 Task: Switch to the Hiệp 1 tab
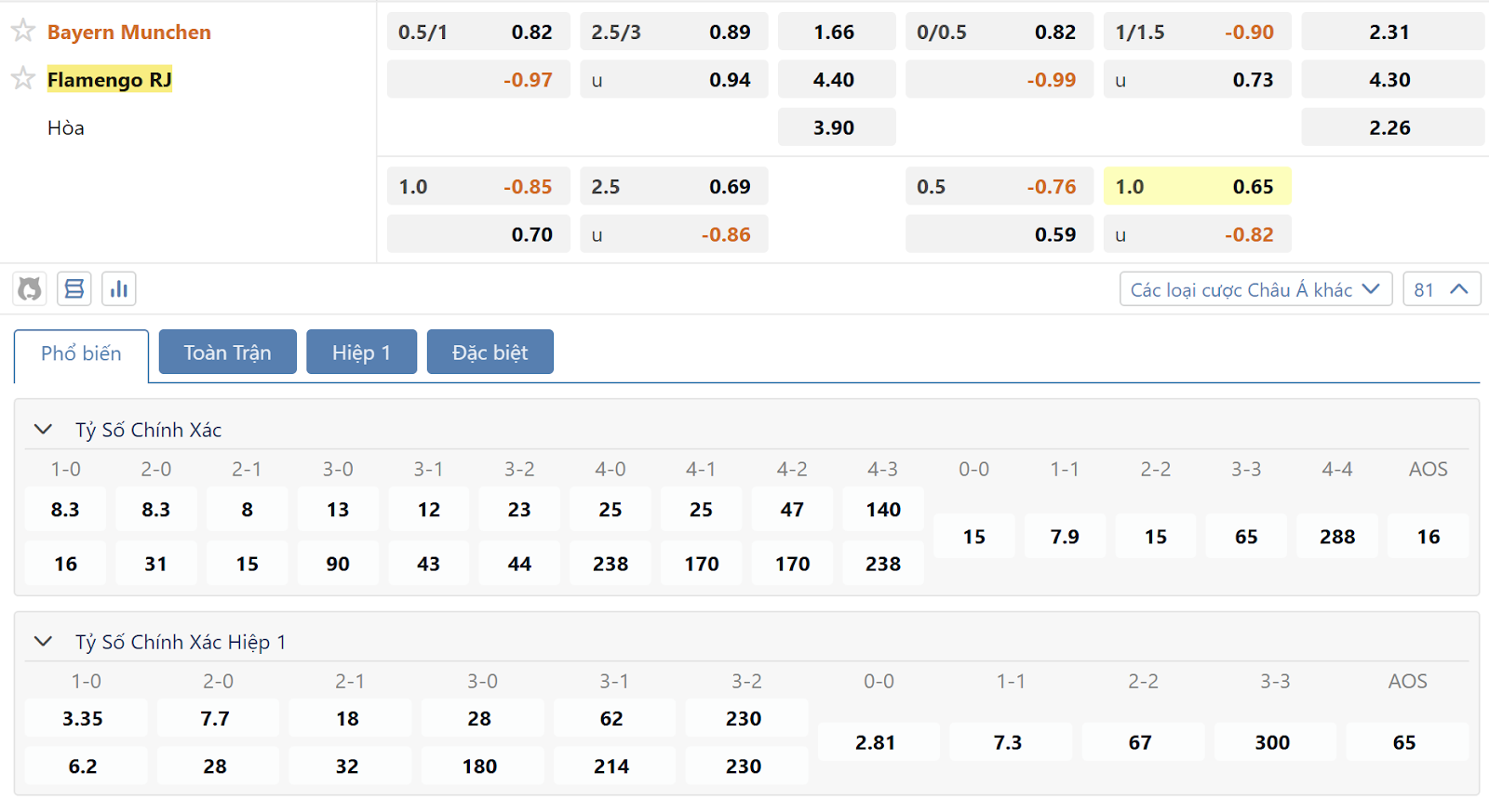(361, 353)
